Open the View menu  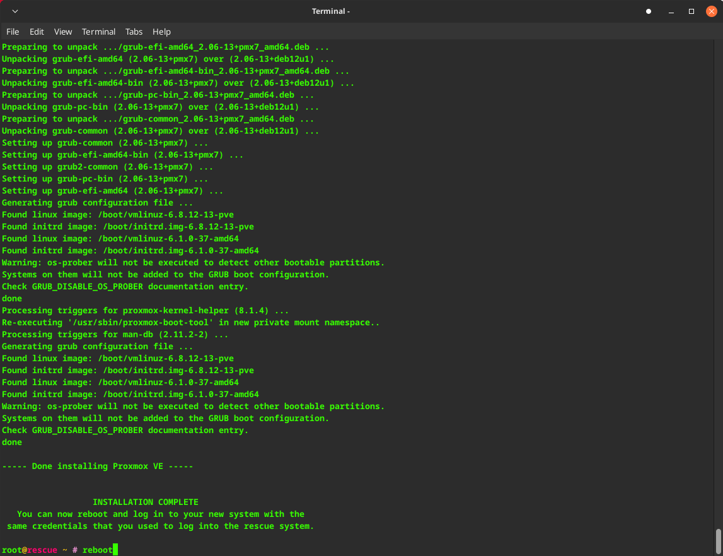click(x=63, y=32)
